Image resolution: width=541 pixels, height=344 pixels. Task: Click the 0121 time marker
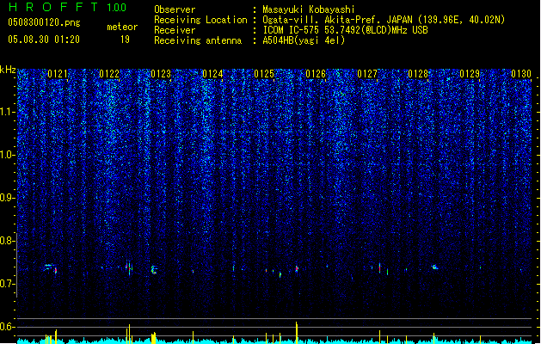(58, 74)
